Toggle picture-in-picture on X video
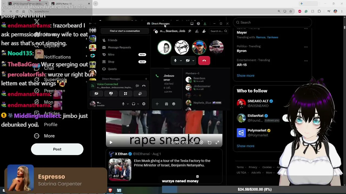Screen dimensions: 346x194 pyautogui.click(x=209, y=143)
